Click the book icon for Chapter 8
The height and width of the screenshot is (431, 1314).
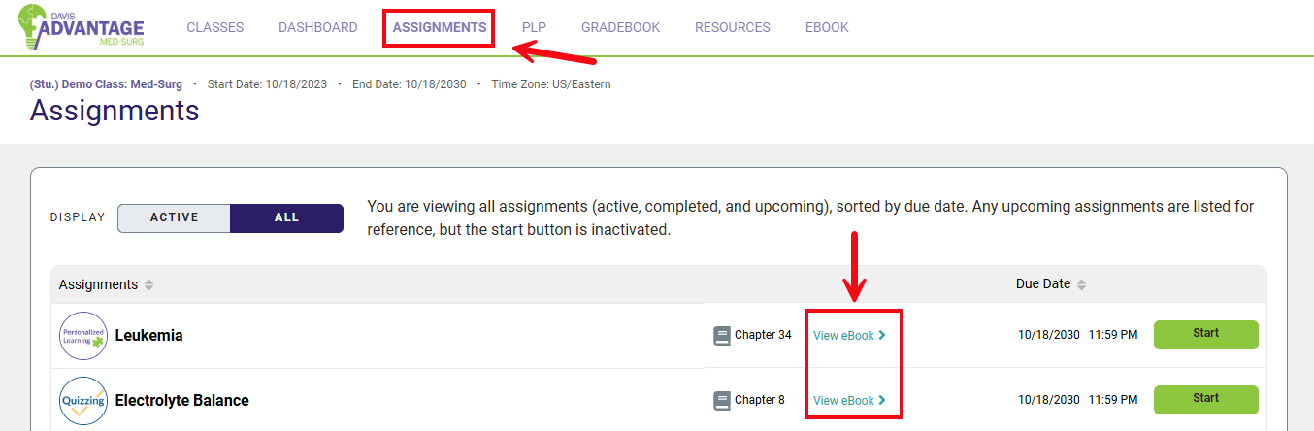721,400
